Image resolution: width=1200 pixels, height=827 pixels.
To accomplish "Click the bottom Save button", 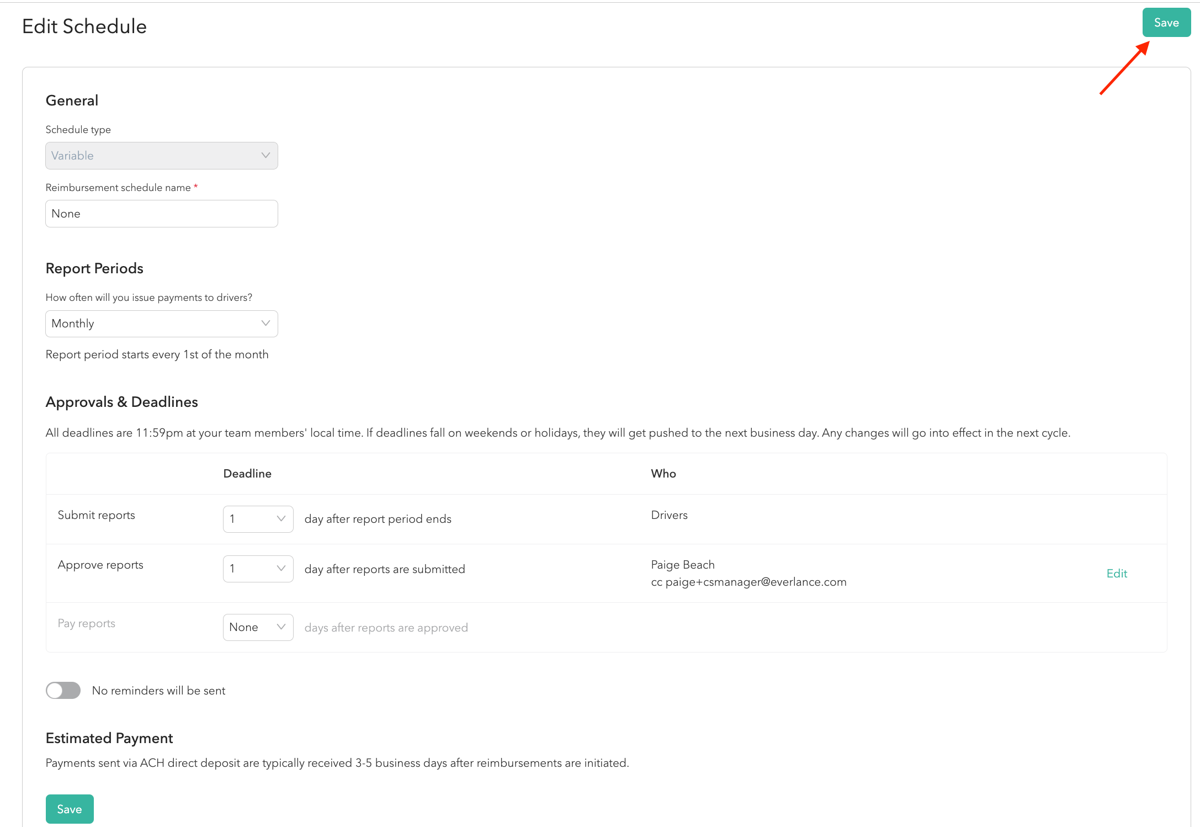I will [70, 809].
